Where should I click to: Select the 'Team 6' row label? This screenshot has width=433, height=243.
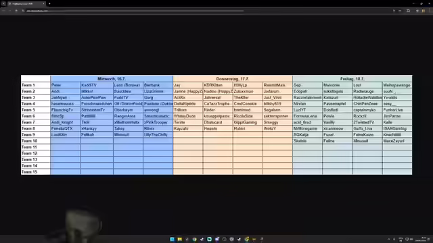pos(36,116)
